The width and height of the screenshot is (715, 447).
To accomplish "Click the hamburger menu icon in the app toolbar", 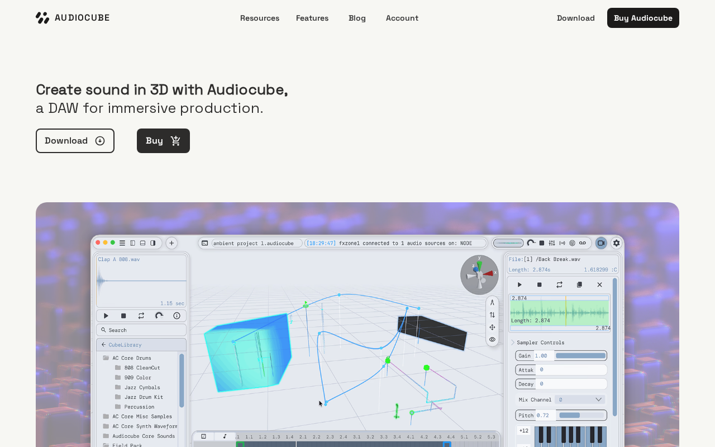I will (122, 243).
